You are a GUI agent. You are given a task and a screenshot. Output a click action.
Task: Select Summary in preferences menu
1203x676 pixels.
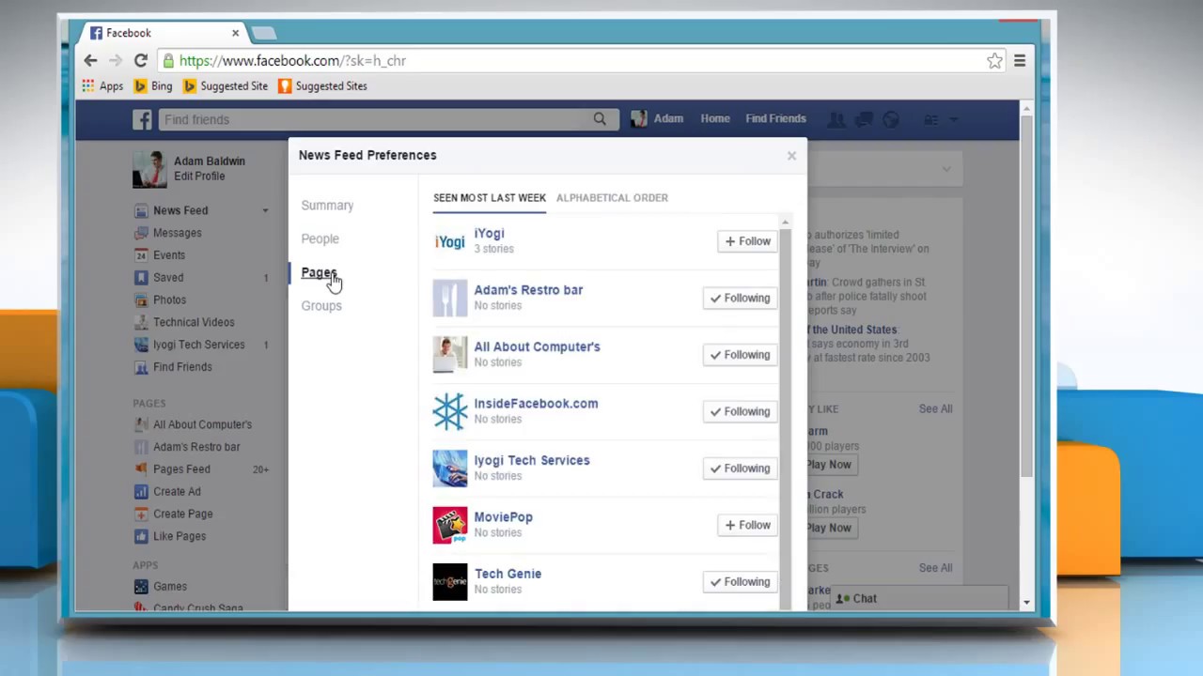pyautogui.click(x=327, y=206)
